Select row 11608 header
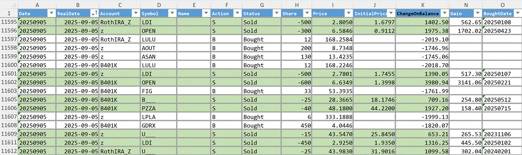 pos(9,125)
